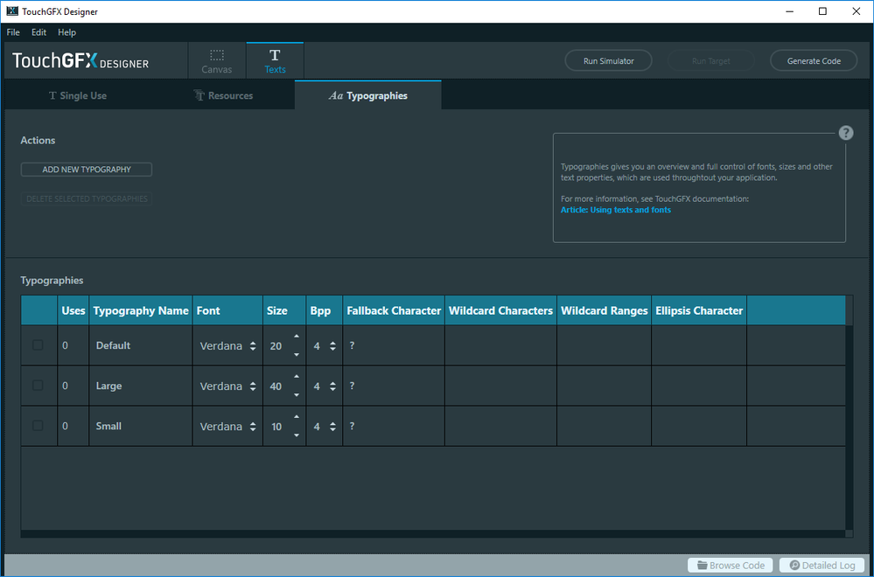Image resolution: width=874 pixels, height=577 pixels.
Task: Click the Default typography name cell
Action: click(x=141, y=345)
